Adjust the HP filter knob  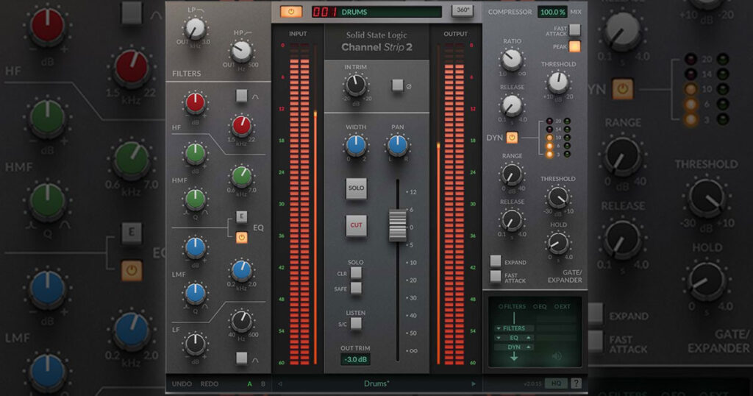[x=241, y=52]
